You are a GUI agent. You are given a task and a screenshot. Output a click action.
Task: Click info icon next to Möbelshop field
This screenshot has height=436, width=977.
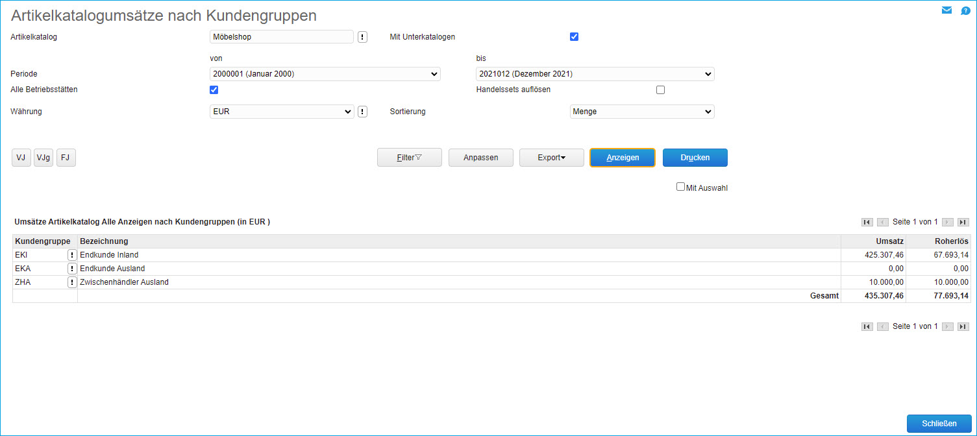pos(362,37)
